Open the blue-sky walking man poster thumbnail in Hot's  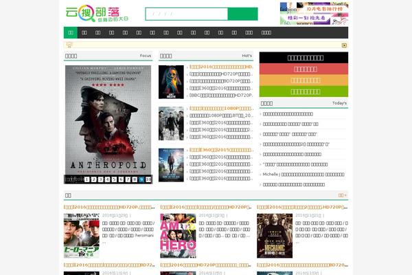[171, 165]
